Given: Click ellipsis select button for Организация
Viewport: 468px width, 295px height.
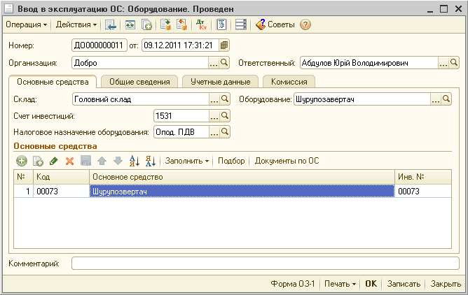Looking at the screenshot, I should [214, 63].
